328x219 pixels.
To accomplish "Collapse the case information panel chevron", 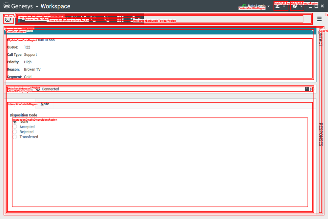I will pyautogui.click(x=312, y=31).
